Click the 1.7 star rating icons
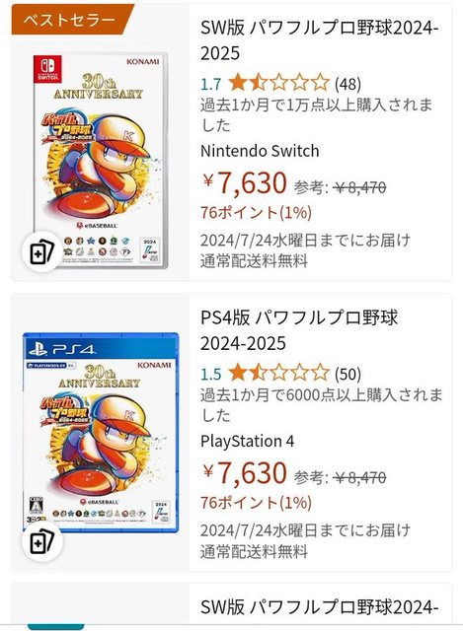 [x=278, y=83]
